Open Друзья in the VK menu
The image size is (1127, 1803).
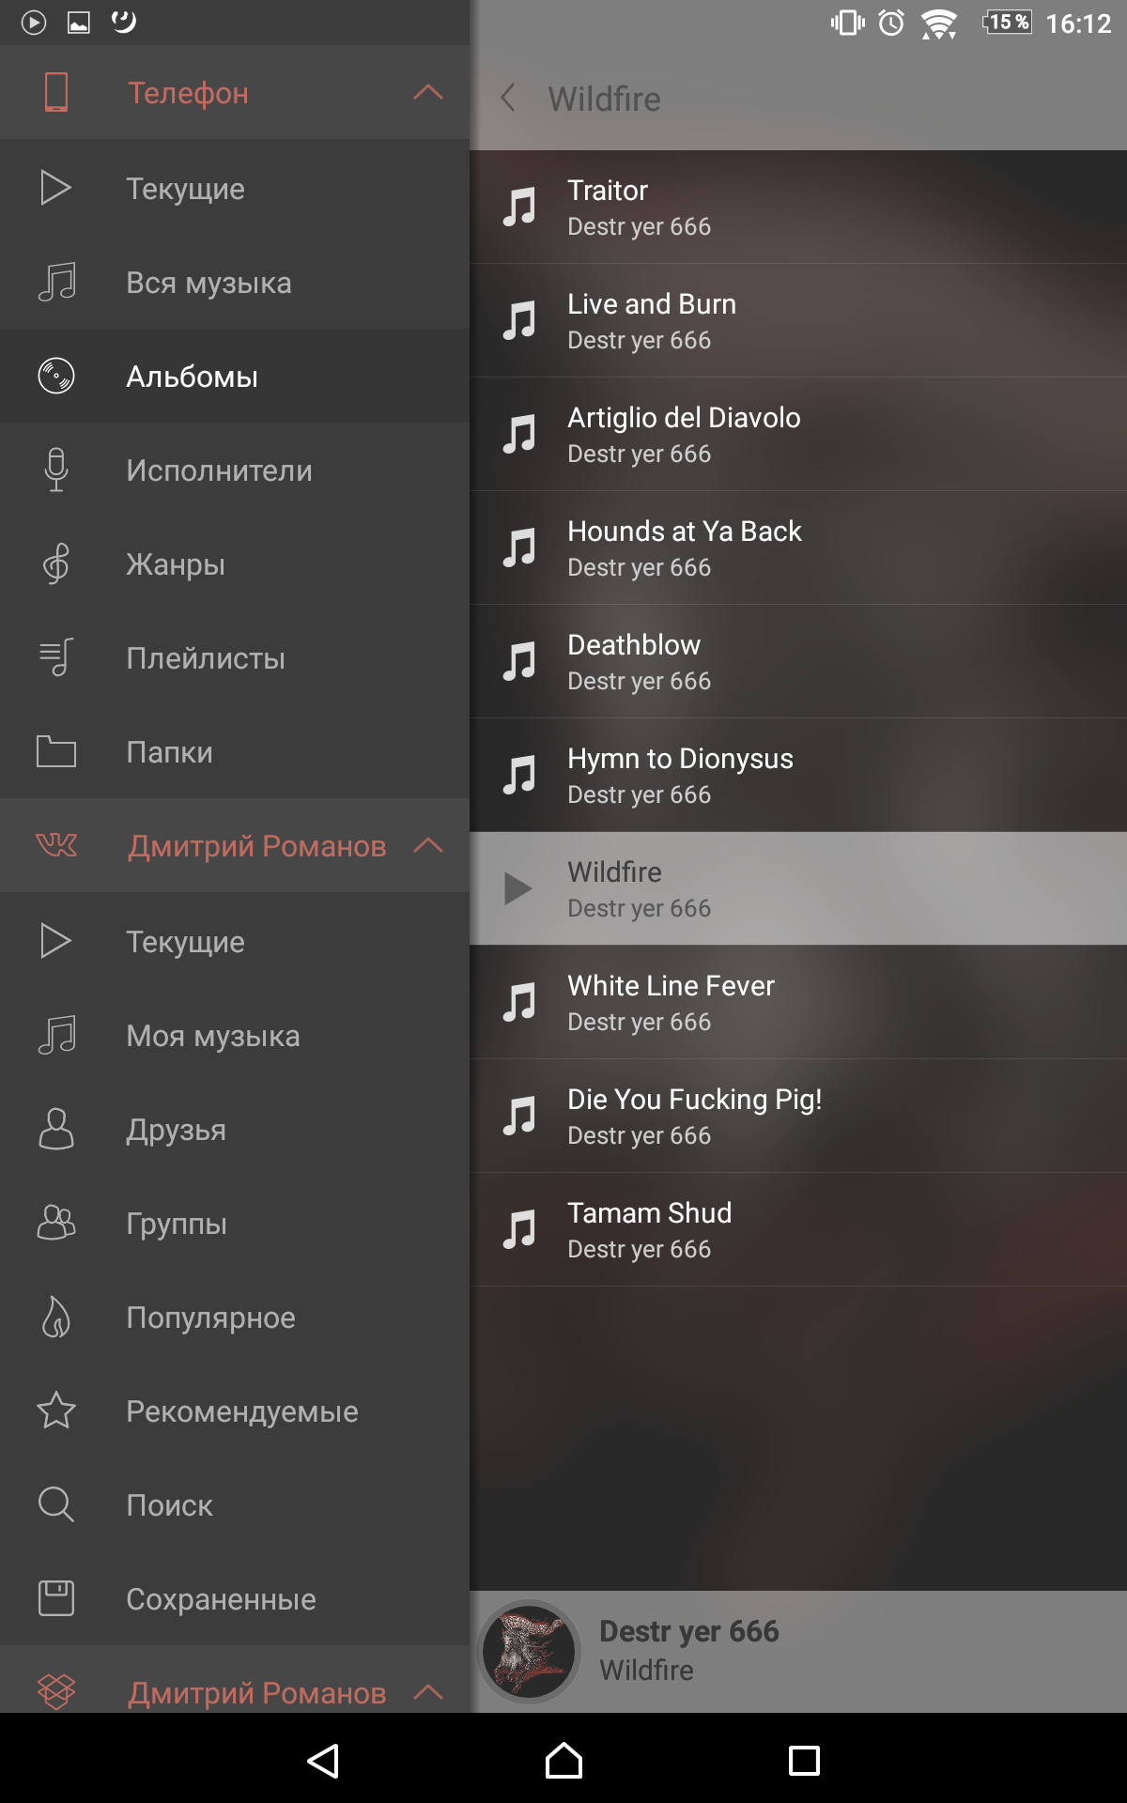[235, 1129]
